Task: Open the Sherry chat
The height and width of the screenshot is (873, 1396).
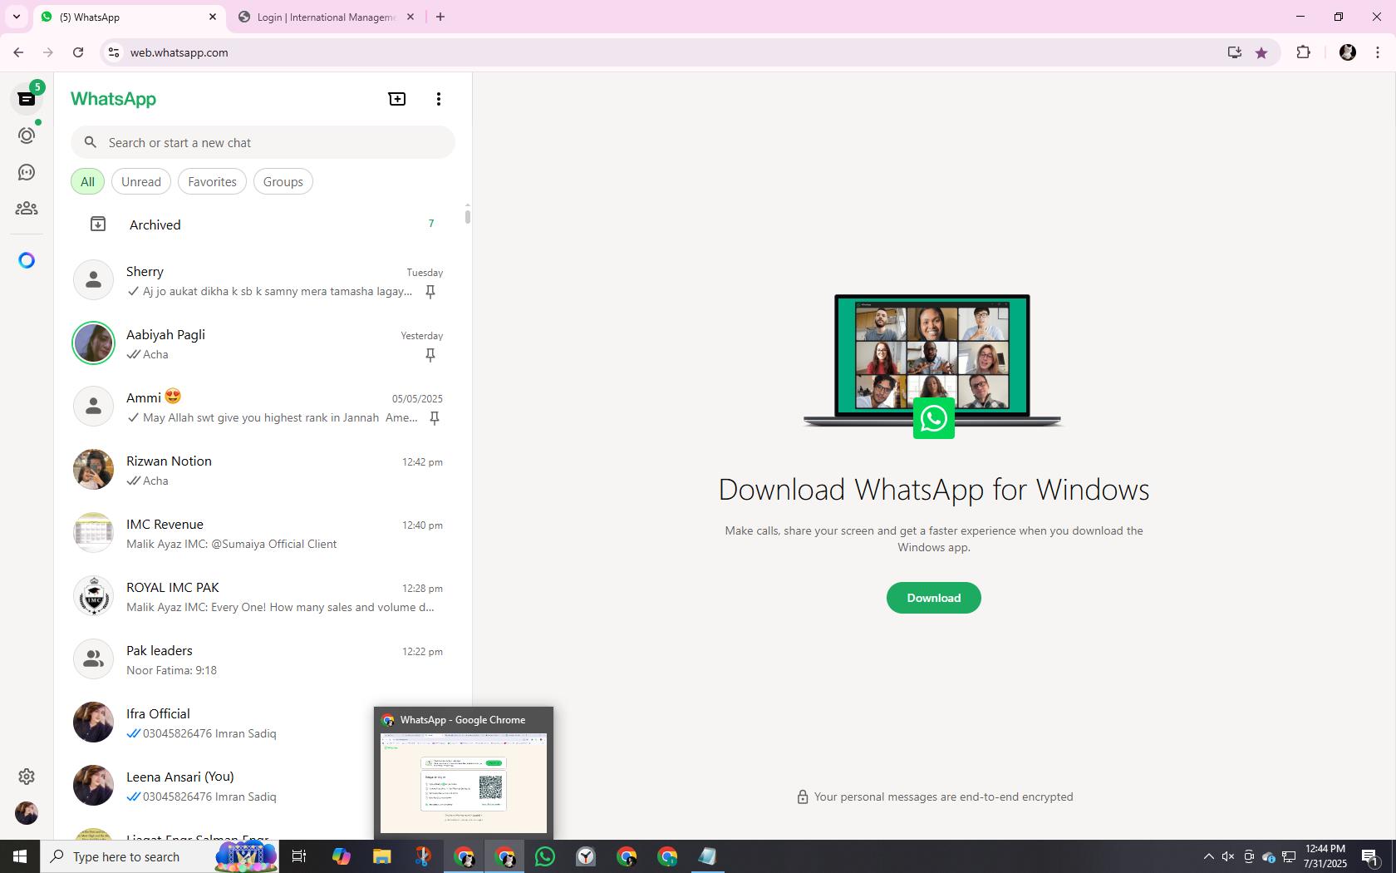Action: [x=263, y=280]
